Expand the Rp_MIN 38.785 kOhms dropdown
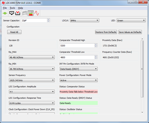This screenshot has width=149, height=123. coord(32,69)
